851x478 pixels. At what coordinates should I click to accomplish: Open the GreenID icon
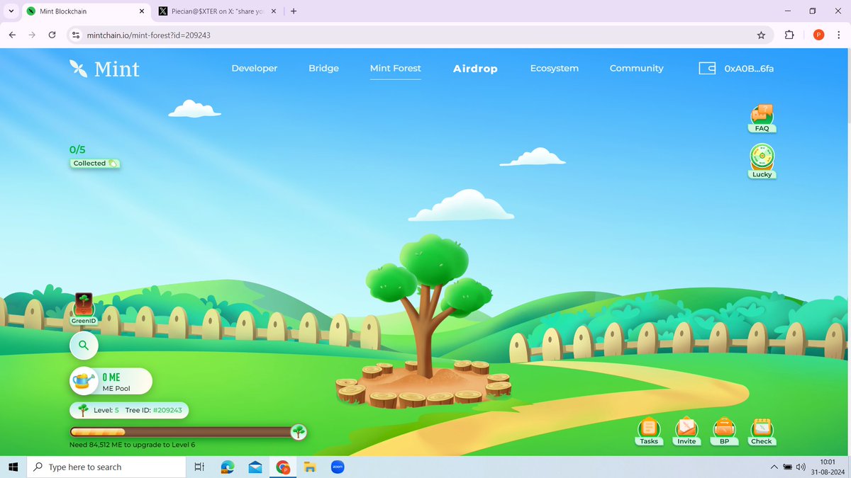tap(84, 309)
